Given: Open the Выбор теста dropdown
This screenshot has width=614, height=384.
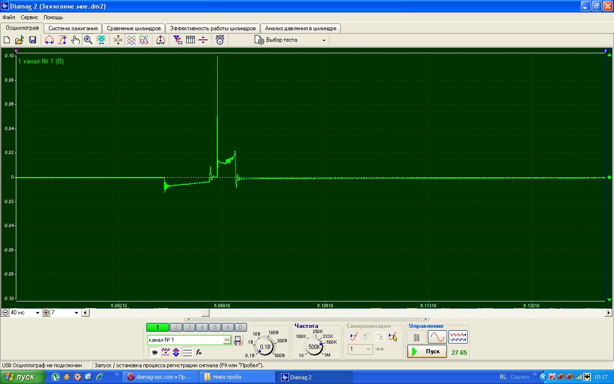Looking at the screenshot, I should tap(291, 40).
